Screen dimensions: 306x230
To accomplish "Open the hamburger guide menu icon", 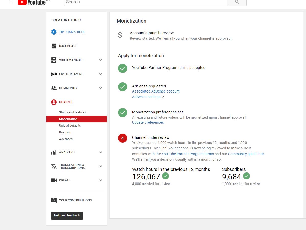I will (x=11, y=2).
